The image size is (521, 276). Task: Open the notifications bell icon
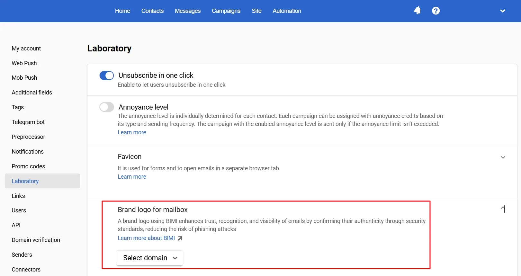click(417, 11)
